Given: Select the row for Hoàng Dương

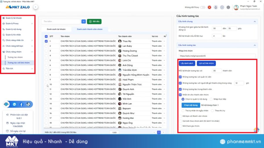Looking at the screenshot, I should click(x=104, y=51).
